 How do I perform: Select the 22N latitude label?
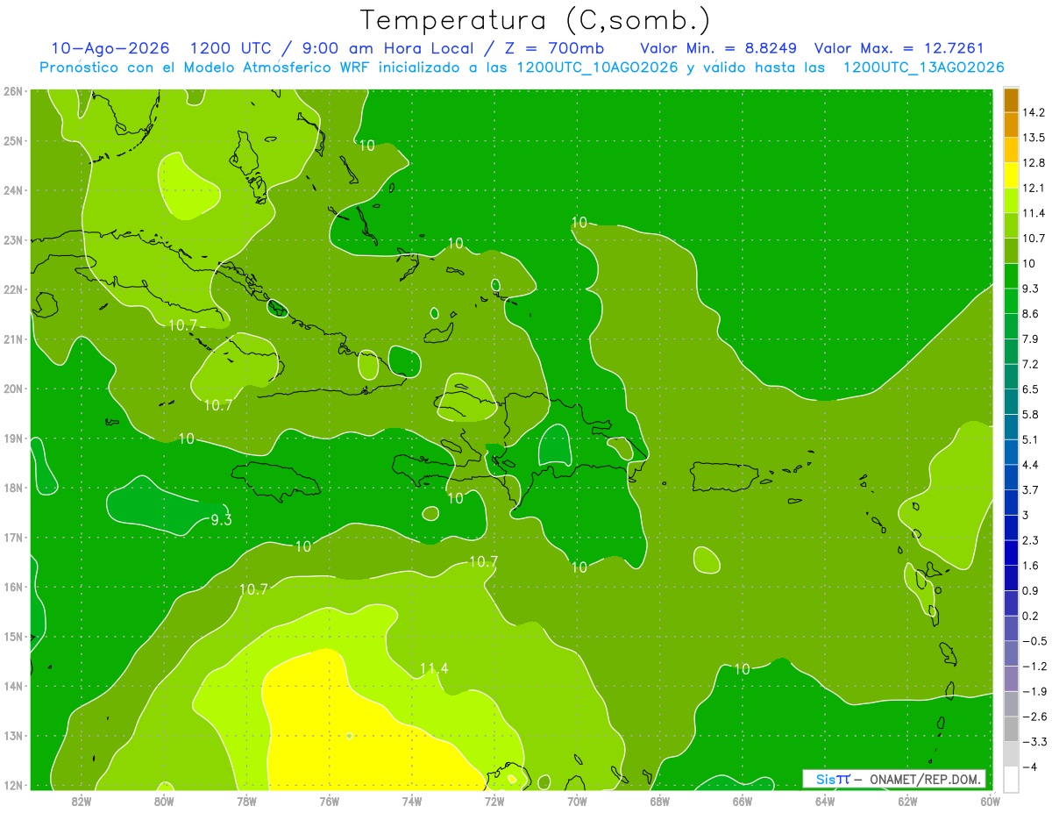tap(12, 289)
